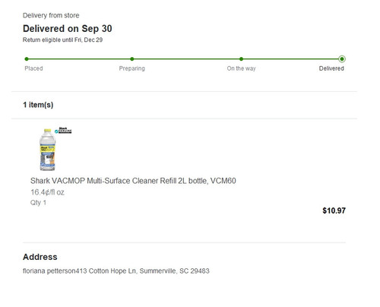Click the 1 item(s) section header
The image size is (380, 307).
pos(38,105)
